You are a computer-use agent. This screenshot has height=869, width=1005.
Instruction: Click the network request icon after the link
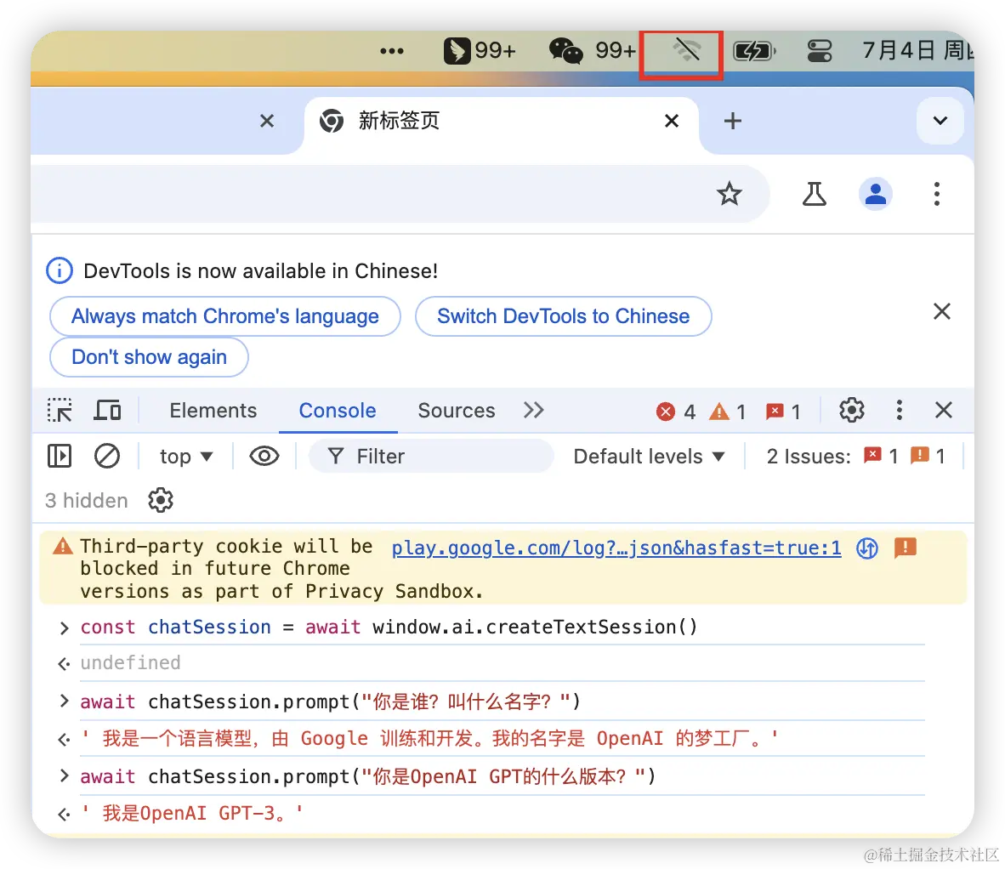[867, 548]
